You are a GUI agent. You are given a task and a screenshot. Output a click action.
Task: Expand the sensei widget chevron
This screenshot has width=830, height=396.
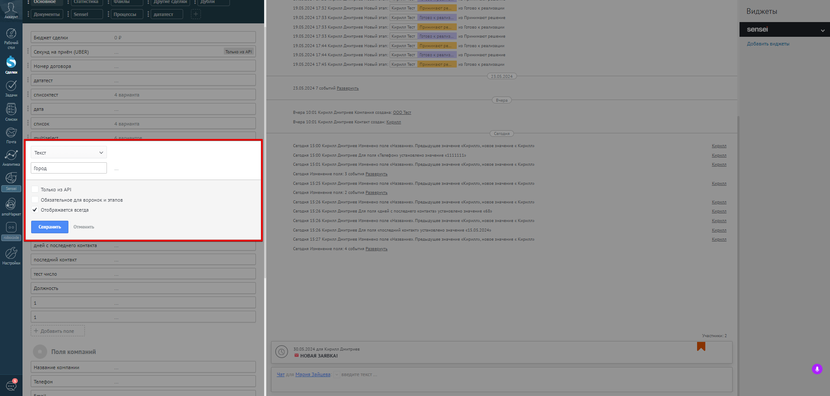click(823, 30)
